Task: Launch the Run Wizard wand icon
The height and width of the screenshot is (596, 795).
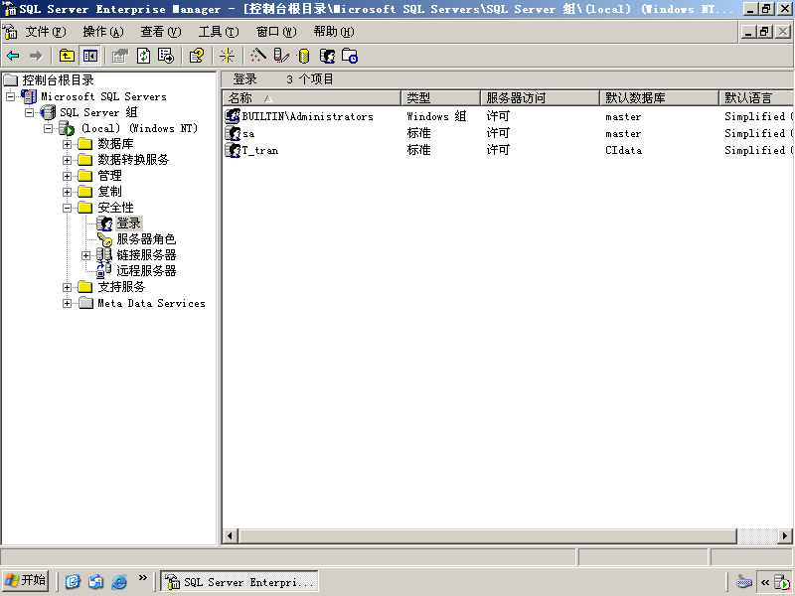Action: (x=257, y=56)
